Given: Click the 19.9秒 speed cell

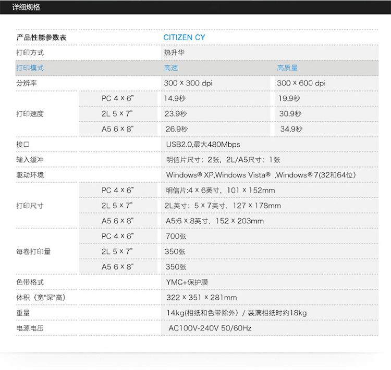Looking at the screenshot, I should point(289,98).
